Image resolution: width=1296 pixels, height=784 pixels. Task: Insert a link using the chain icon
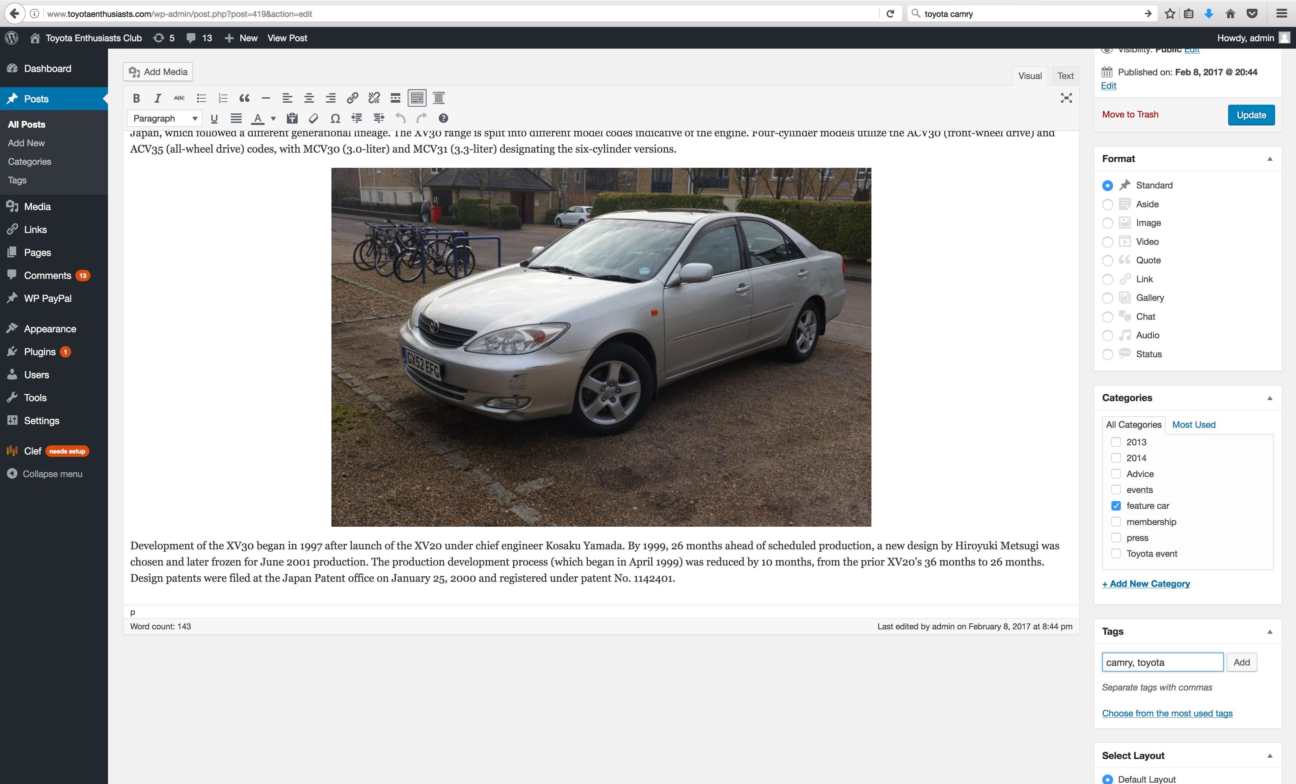352,98
